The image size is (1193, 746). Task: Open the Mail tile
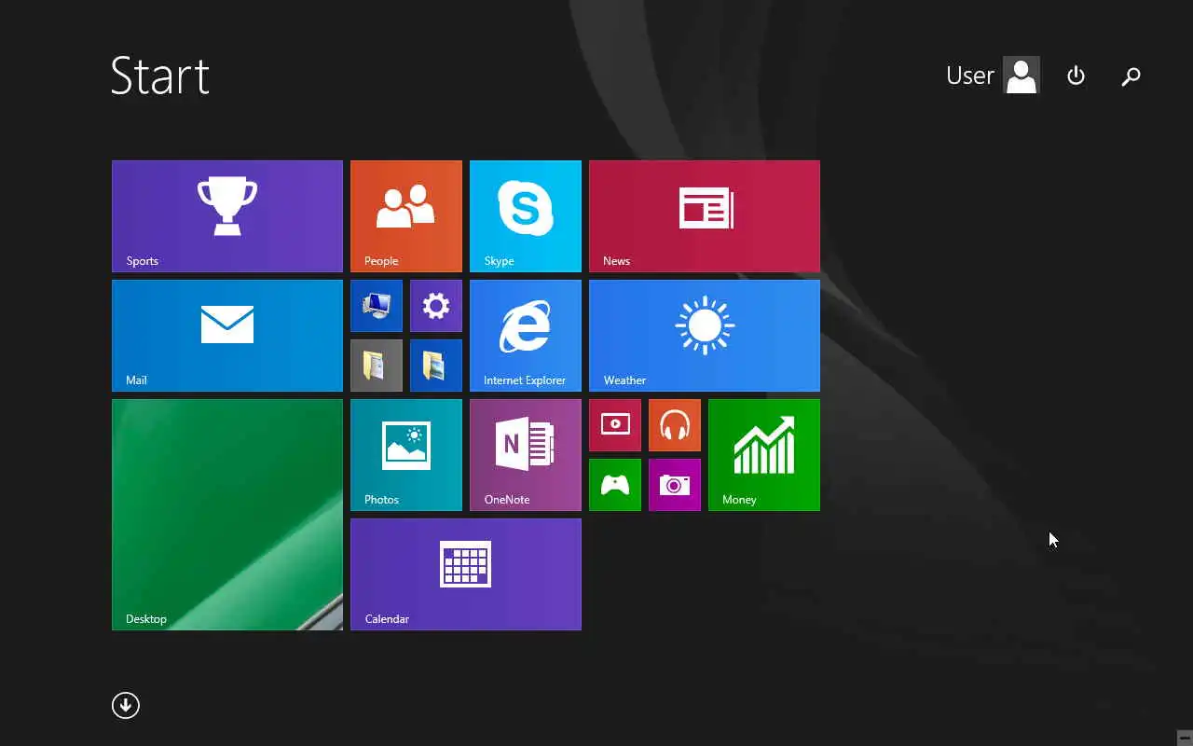(227, 336)
